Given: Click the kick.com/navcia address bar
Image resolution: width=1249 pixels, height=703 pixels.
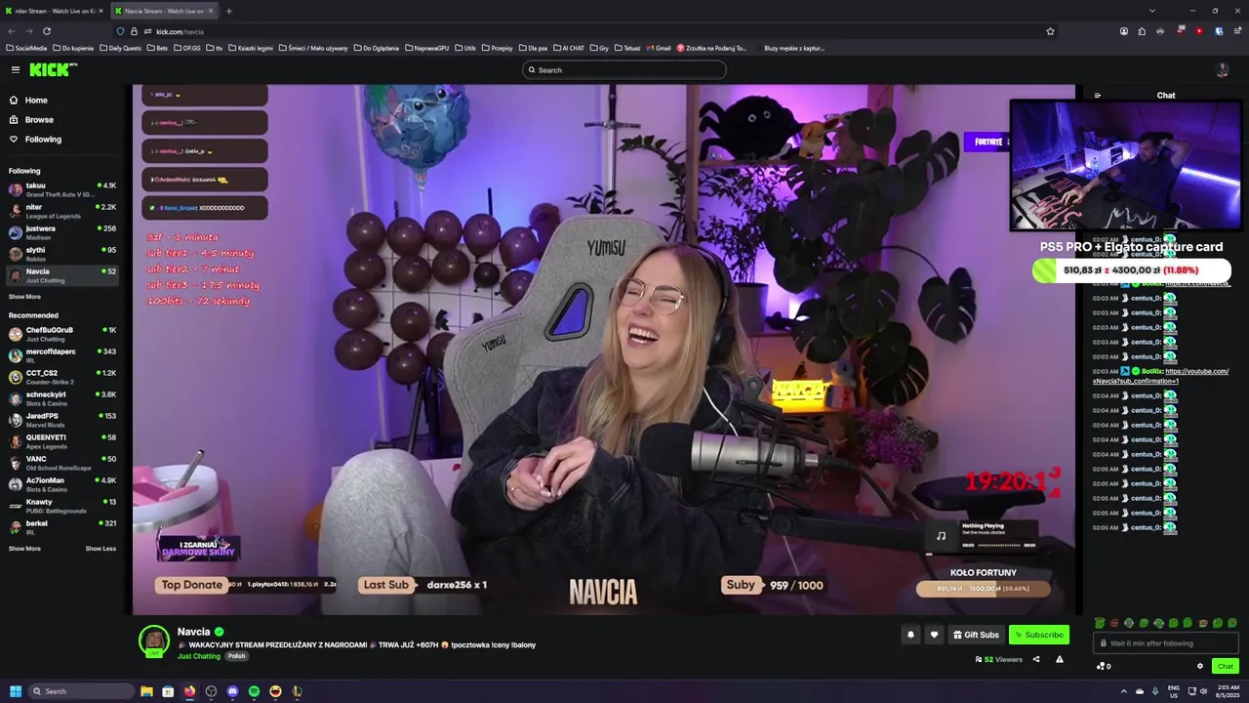Looking at the screenshot, I should pyautogui.click(x=585, y=31).
